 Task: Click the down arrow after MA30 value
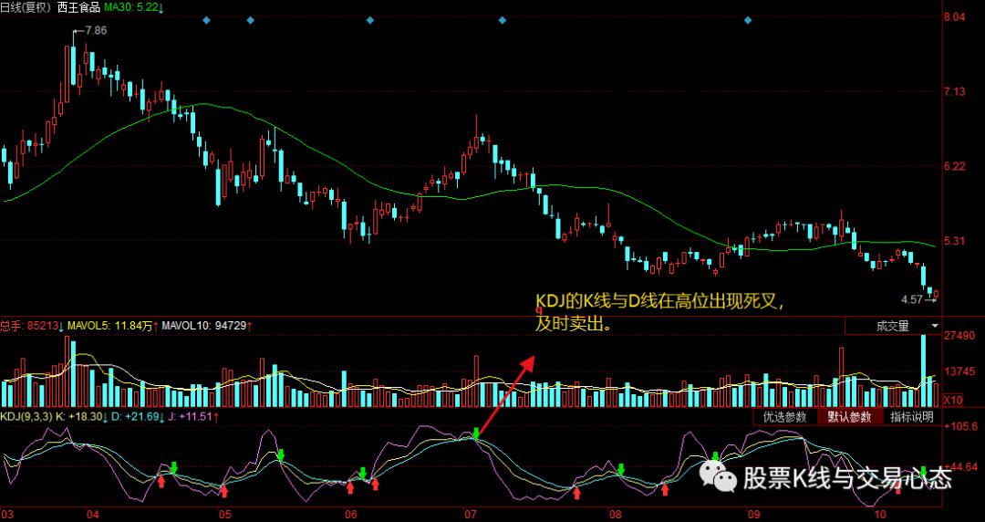(161, 9)
